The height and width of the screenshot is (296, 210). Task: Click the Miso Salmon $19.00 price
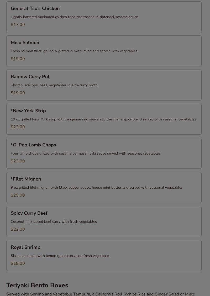18,59
